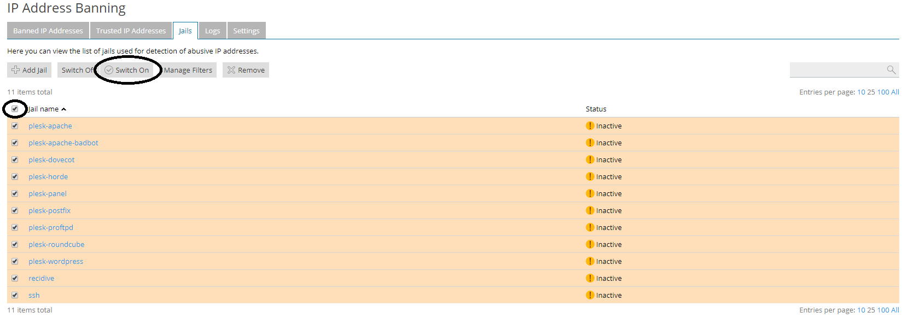Select the Jails tab

pyautogui.click(x=185, y=31)
